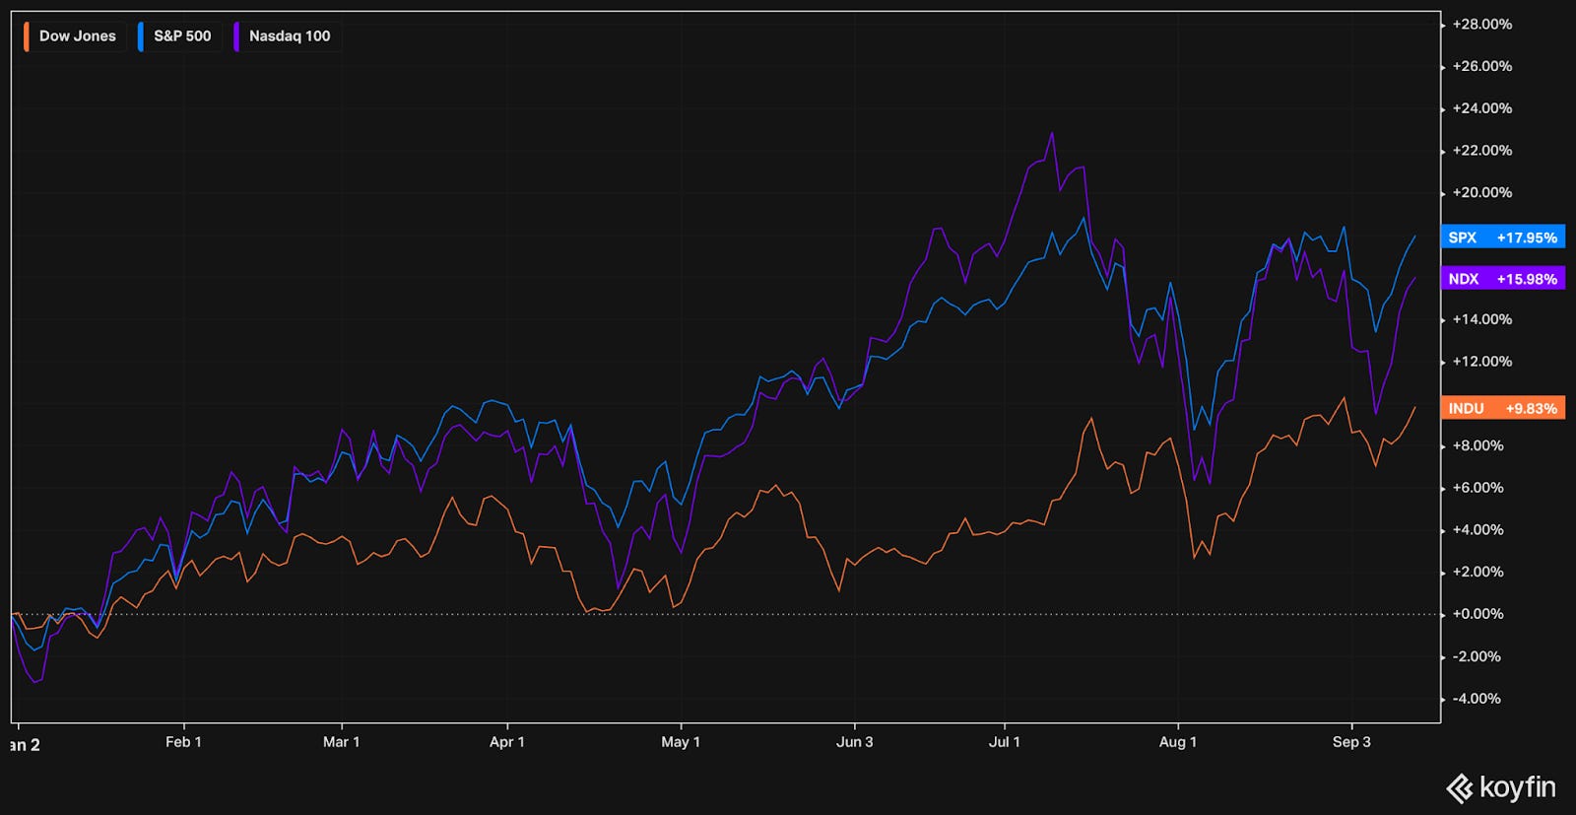The image size is (1576, 815).
Task: Click the Koyfin logo
Action: coord(1500,787)
